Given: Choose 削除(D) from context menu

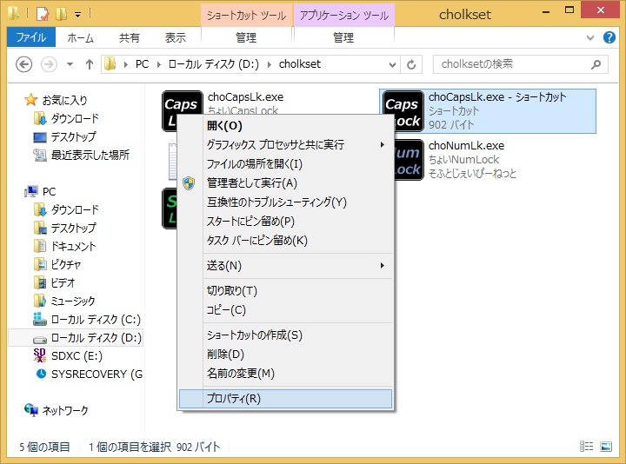Looking at the screenshot, I should coord(285,355).
